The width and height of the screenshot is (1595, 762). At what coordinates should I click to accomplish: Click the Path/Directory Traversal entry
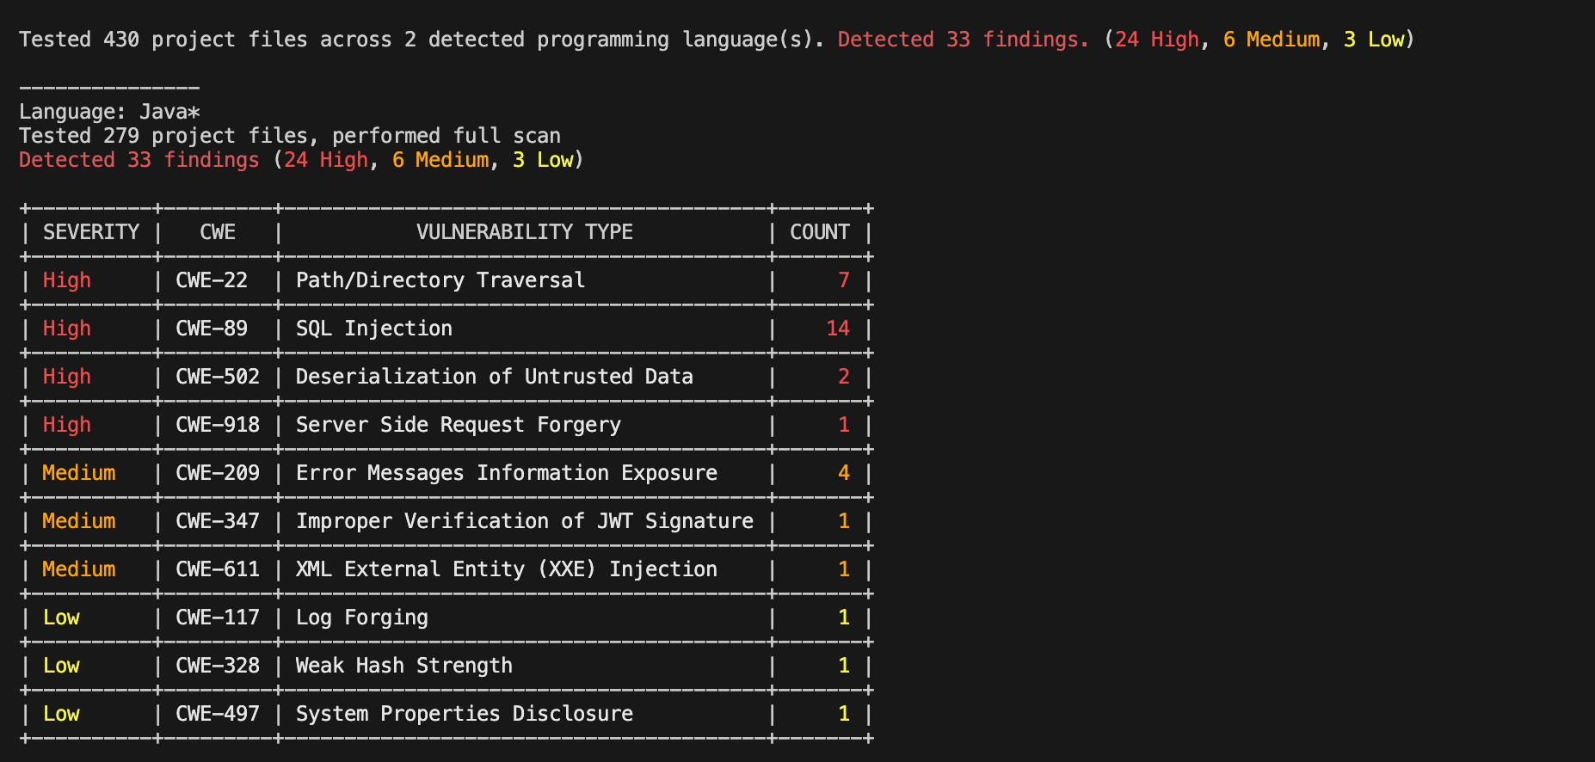click(x=440, y=280)
